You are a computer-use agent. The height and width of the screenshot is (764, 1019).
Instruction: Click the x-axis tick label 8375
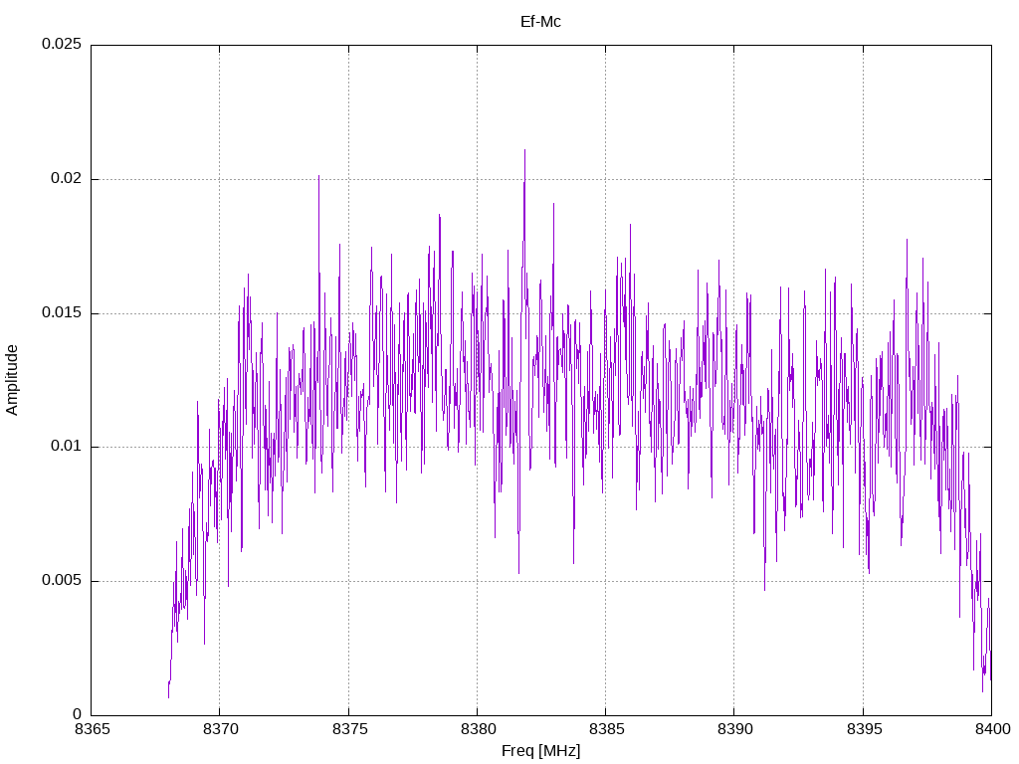click(x=349, y=729)
